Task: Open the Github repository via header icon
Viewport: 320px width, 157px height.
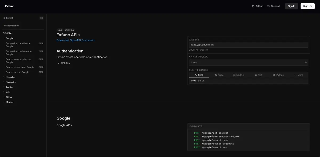Action: point(253,6)
